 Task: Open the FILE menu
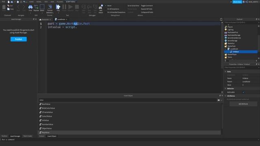click(x=3, y=2)
